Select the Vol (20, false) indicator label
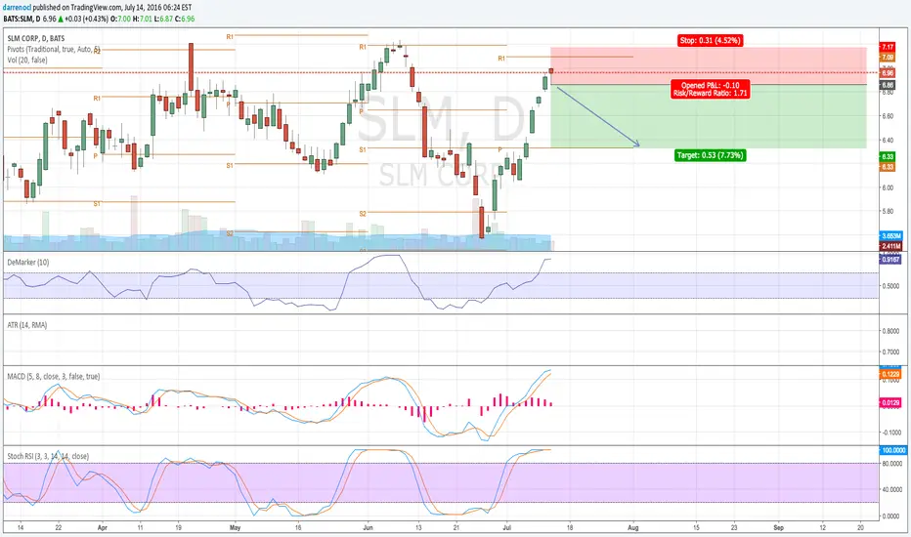The image size is (911, 537). [27, 60]
